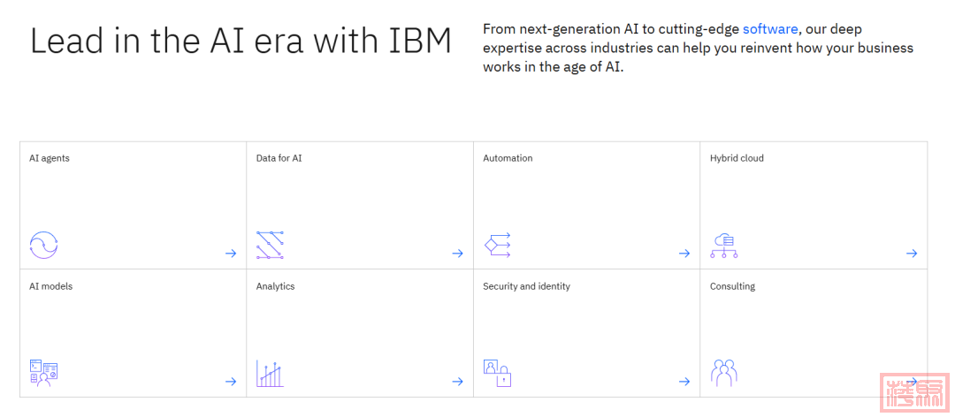The height and width of the screenshot is (417, 955).
Task: Click the arrow in Automation card
Action: pyautogui.click(x=684, y=254)
